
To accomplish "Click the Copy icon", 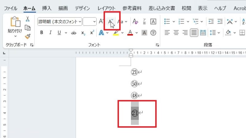I will 28,28.
